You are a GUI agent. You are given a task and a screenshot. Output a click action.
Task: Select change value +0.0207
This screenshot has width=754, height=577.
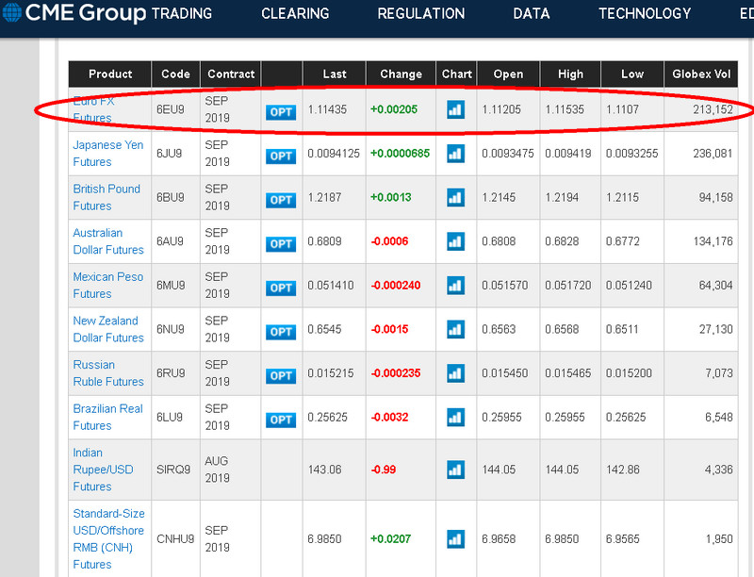pos(390,539)
